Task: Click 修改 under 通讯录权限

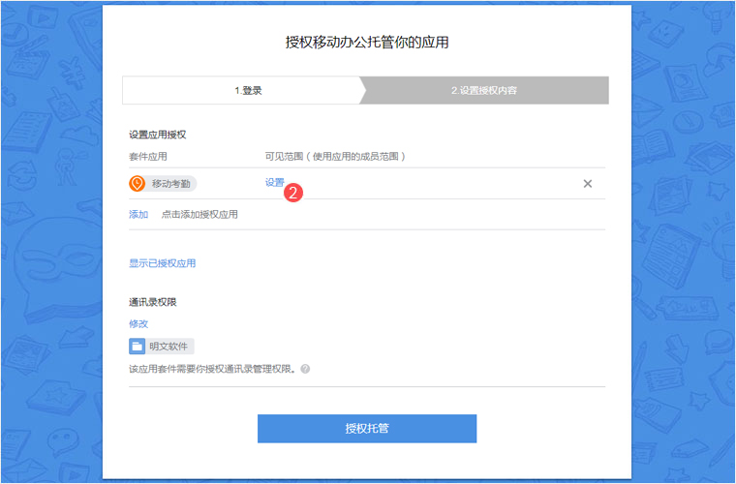Action: click(138, 323)
